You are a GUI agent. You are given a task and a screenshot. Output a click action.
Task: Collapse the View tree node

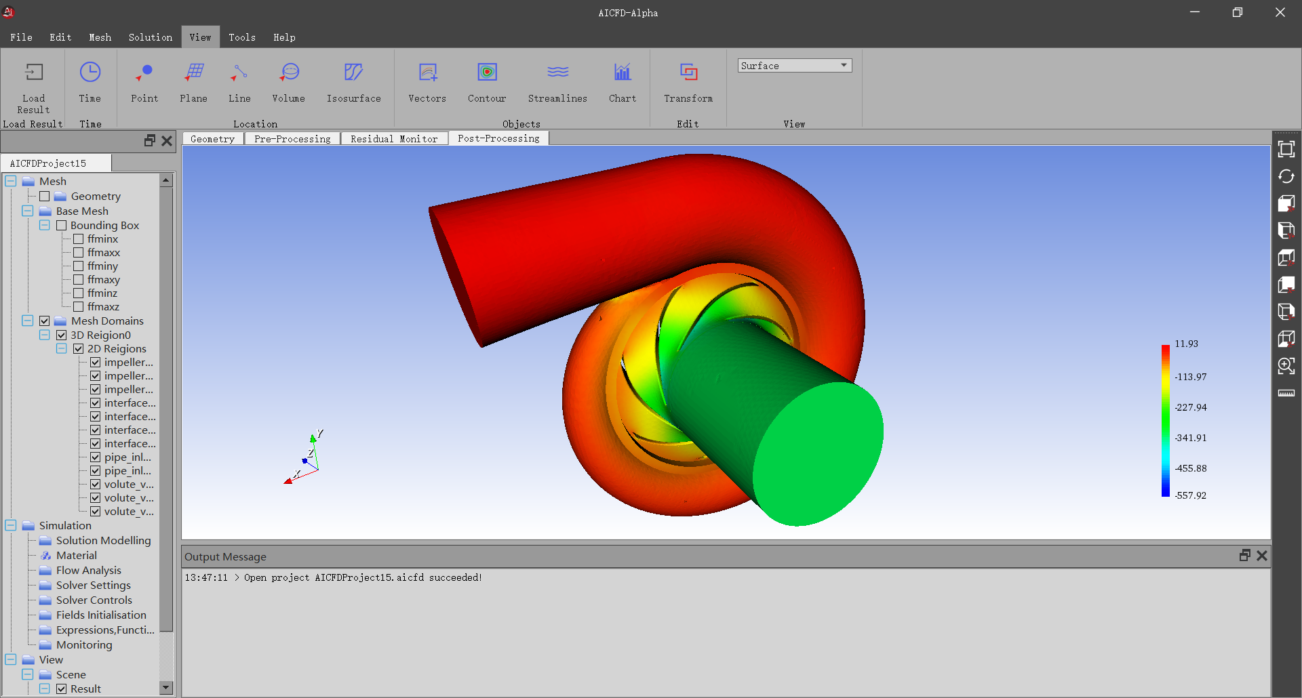(11, 659)
